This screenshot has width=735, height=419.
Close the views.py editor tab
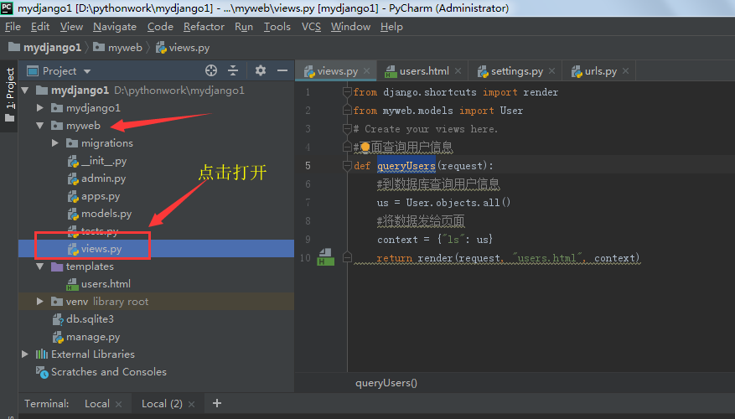tap(366, 70)
